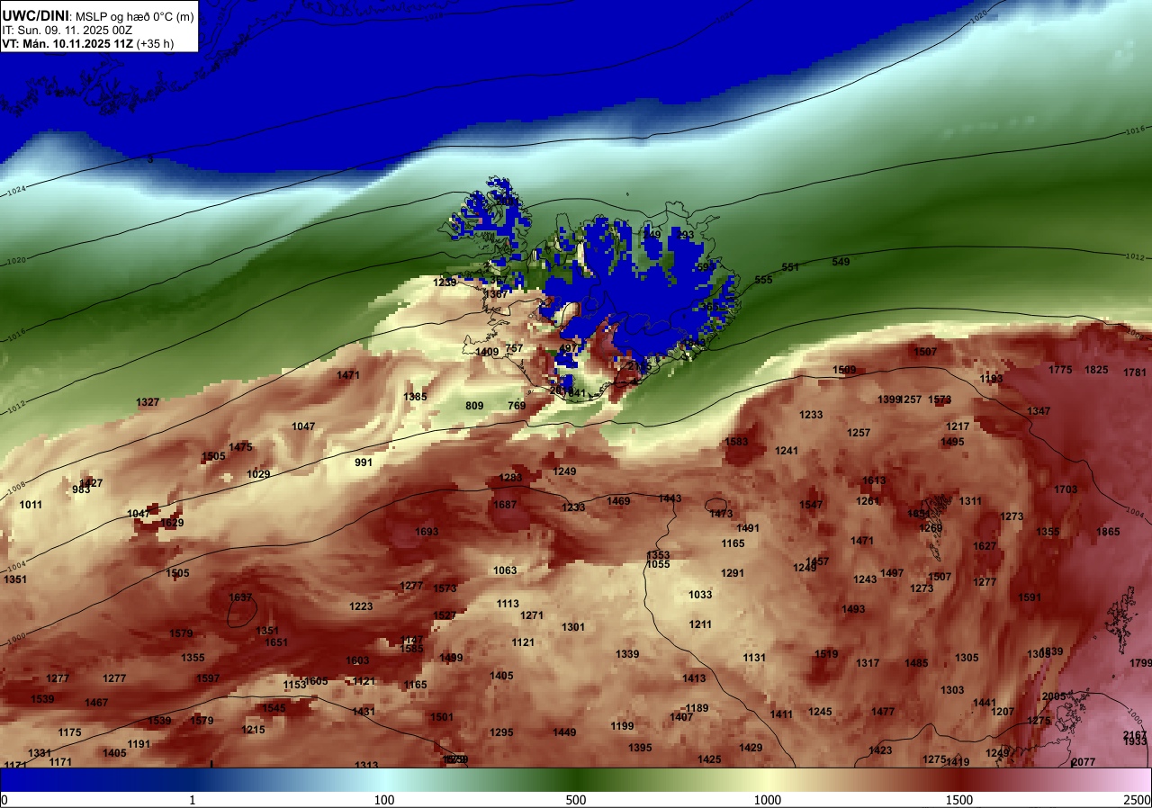
Task: Click the map value 1131
Action: coord(754,658)
